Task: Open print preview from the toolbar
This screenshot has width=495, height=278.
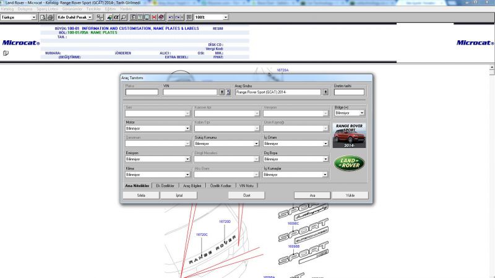Action: click(43, 17)
